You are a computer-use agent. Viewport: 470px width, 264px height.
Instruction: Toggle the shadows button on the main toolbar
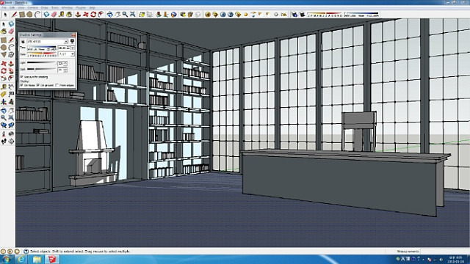pos(302,15)
